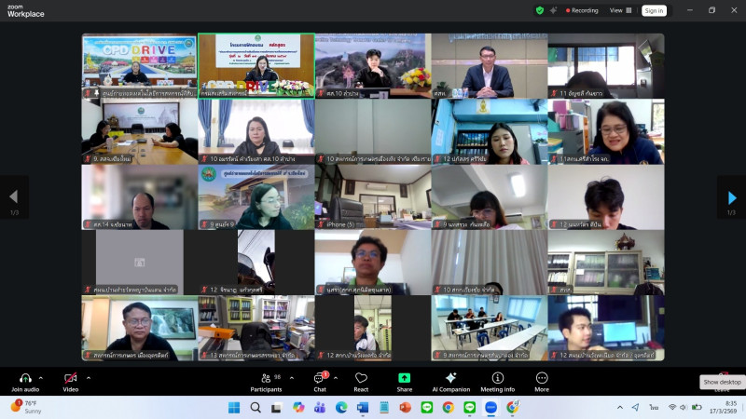Image resolution: width=746 pixels, height=419 pixels.
Task: Click the Sign in button
Action: (654, 10)
